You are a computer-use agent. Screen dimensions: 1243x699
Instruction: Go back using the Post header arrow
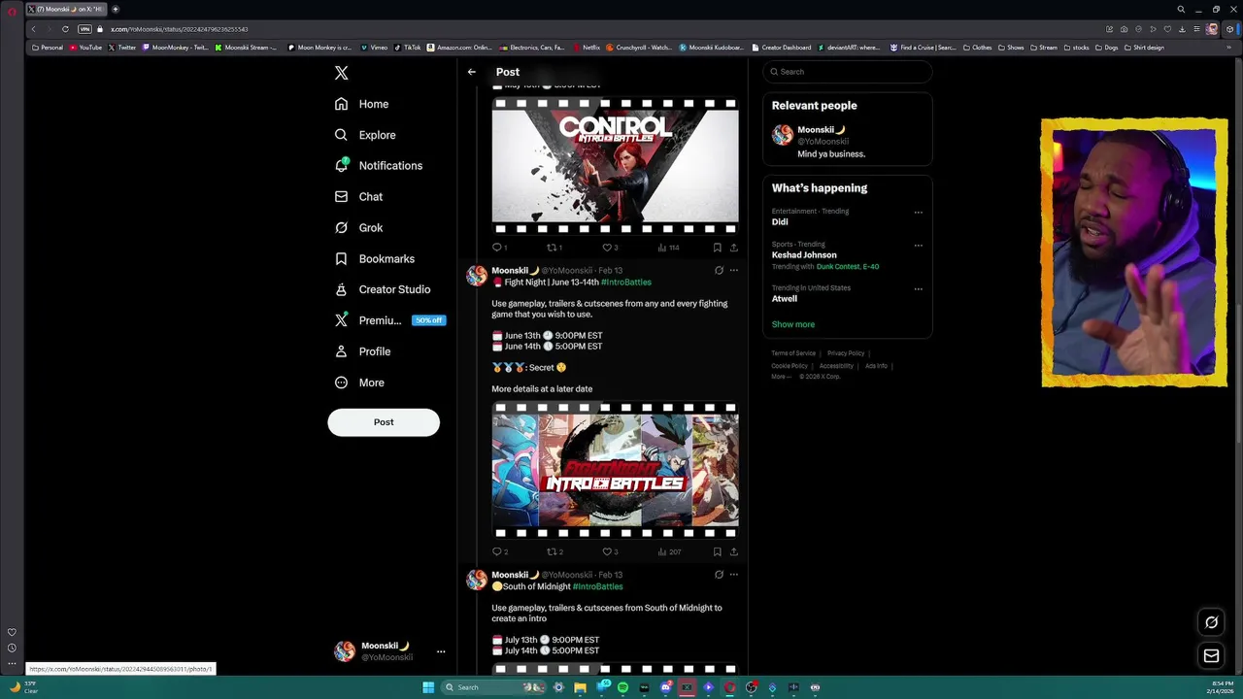pos(472,72)
